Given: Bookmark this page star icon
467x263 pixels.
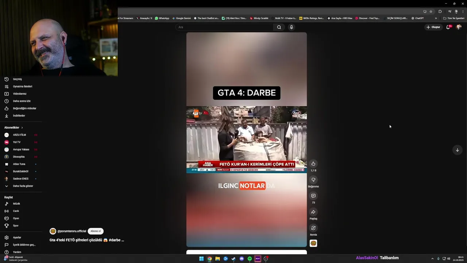Looking at the screenshot, I should pos(431,11).
